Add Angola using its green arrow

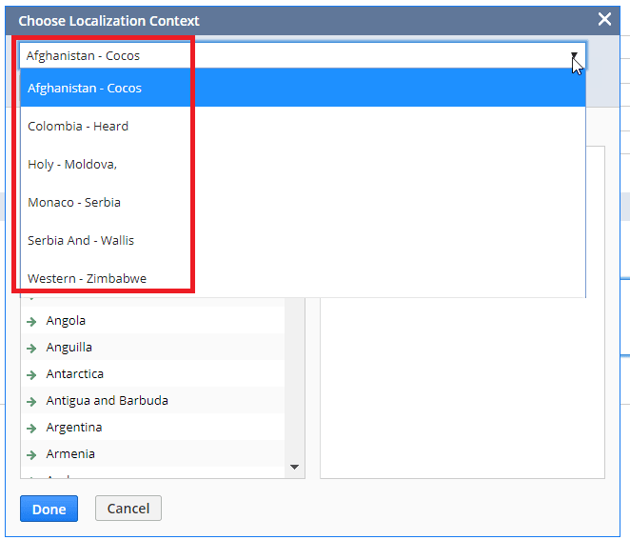(x=31, y=321)
